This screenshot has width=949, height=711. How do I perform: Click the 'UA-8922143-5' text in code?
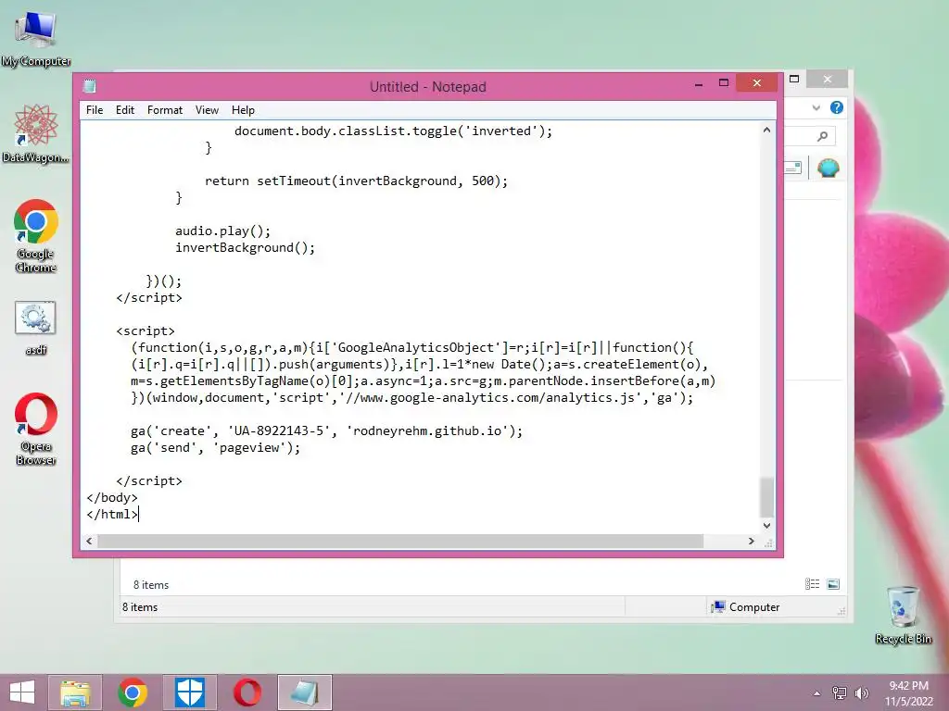point(279,431)
